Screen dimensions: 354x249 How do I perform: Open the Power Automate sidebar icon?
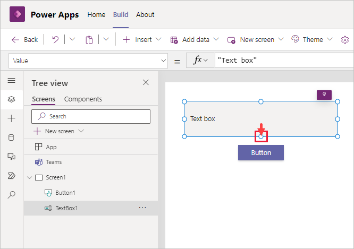pyautogui.click(x=12, y=176)
